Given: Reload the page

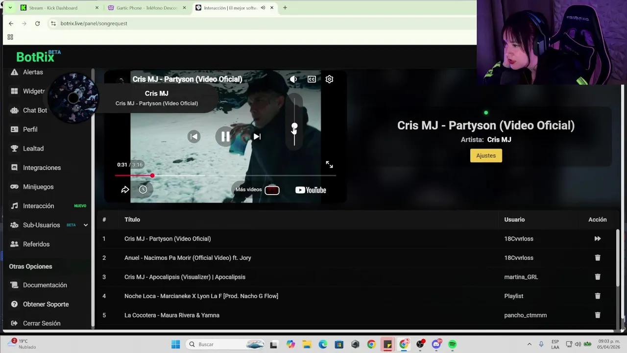Looking at the screenshot, I should click(37, 24).
